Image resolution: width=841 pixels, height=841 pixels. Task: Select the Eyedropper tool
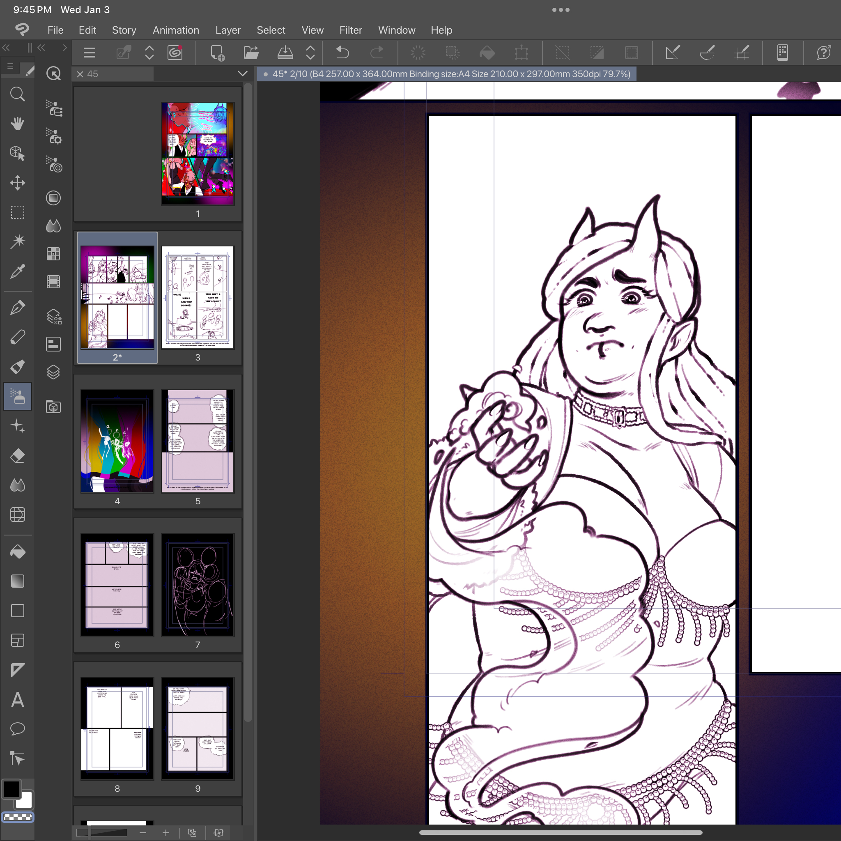[x=17, y=271]
